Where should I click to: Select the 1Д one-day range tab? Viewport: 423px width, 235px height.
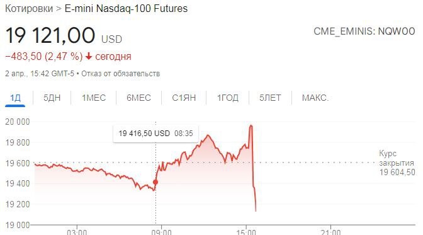pyautogui.click(x=15, y=98)
